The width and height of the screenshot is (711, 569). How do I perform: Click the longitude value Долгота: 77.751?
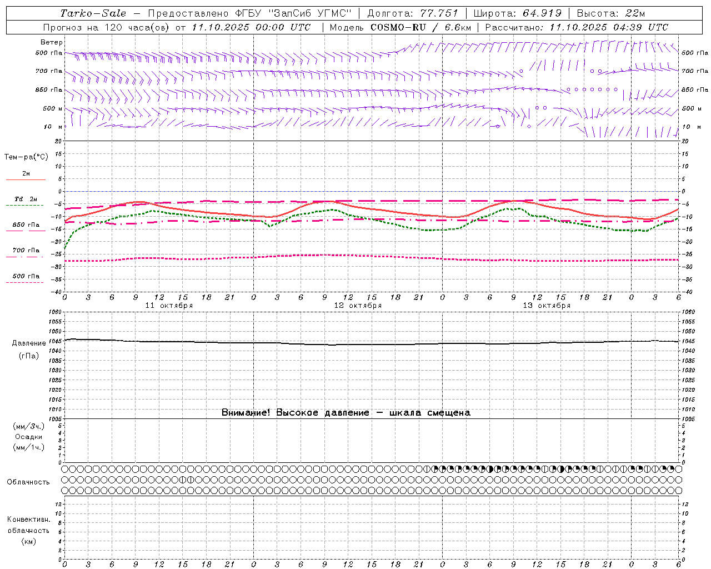413,13
